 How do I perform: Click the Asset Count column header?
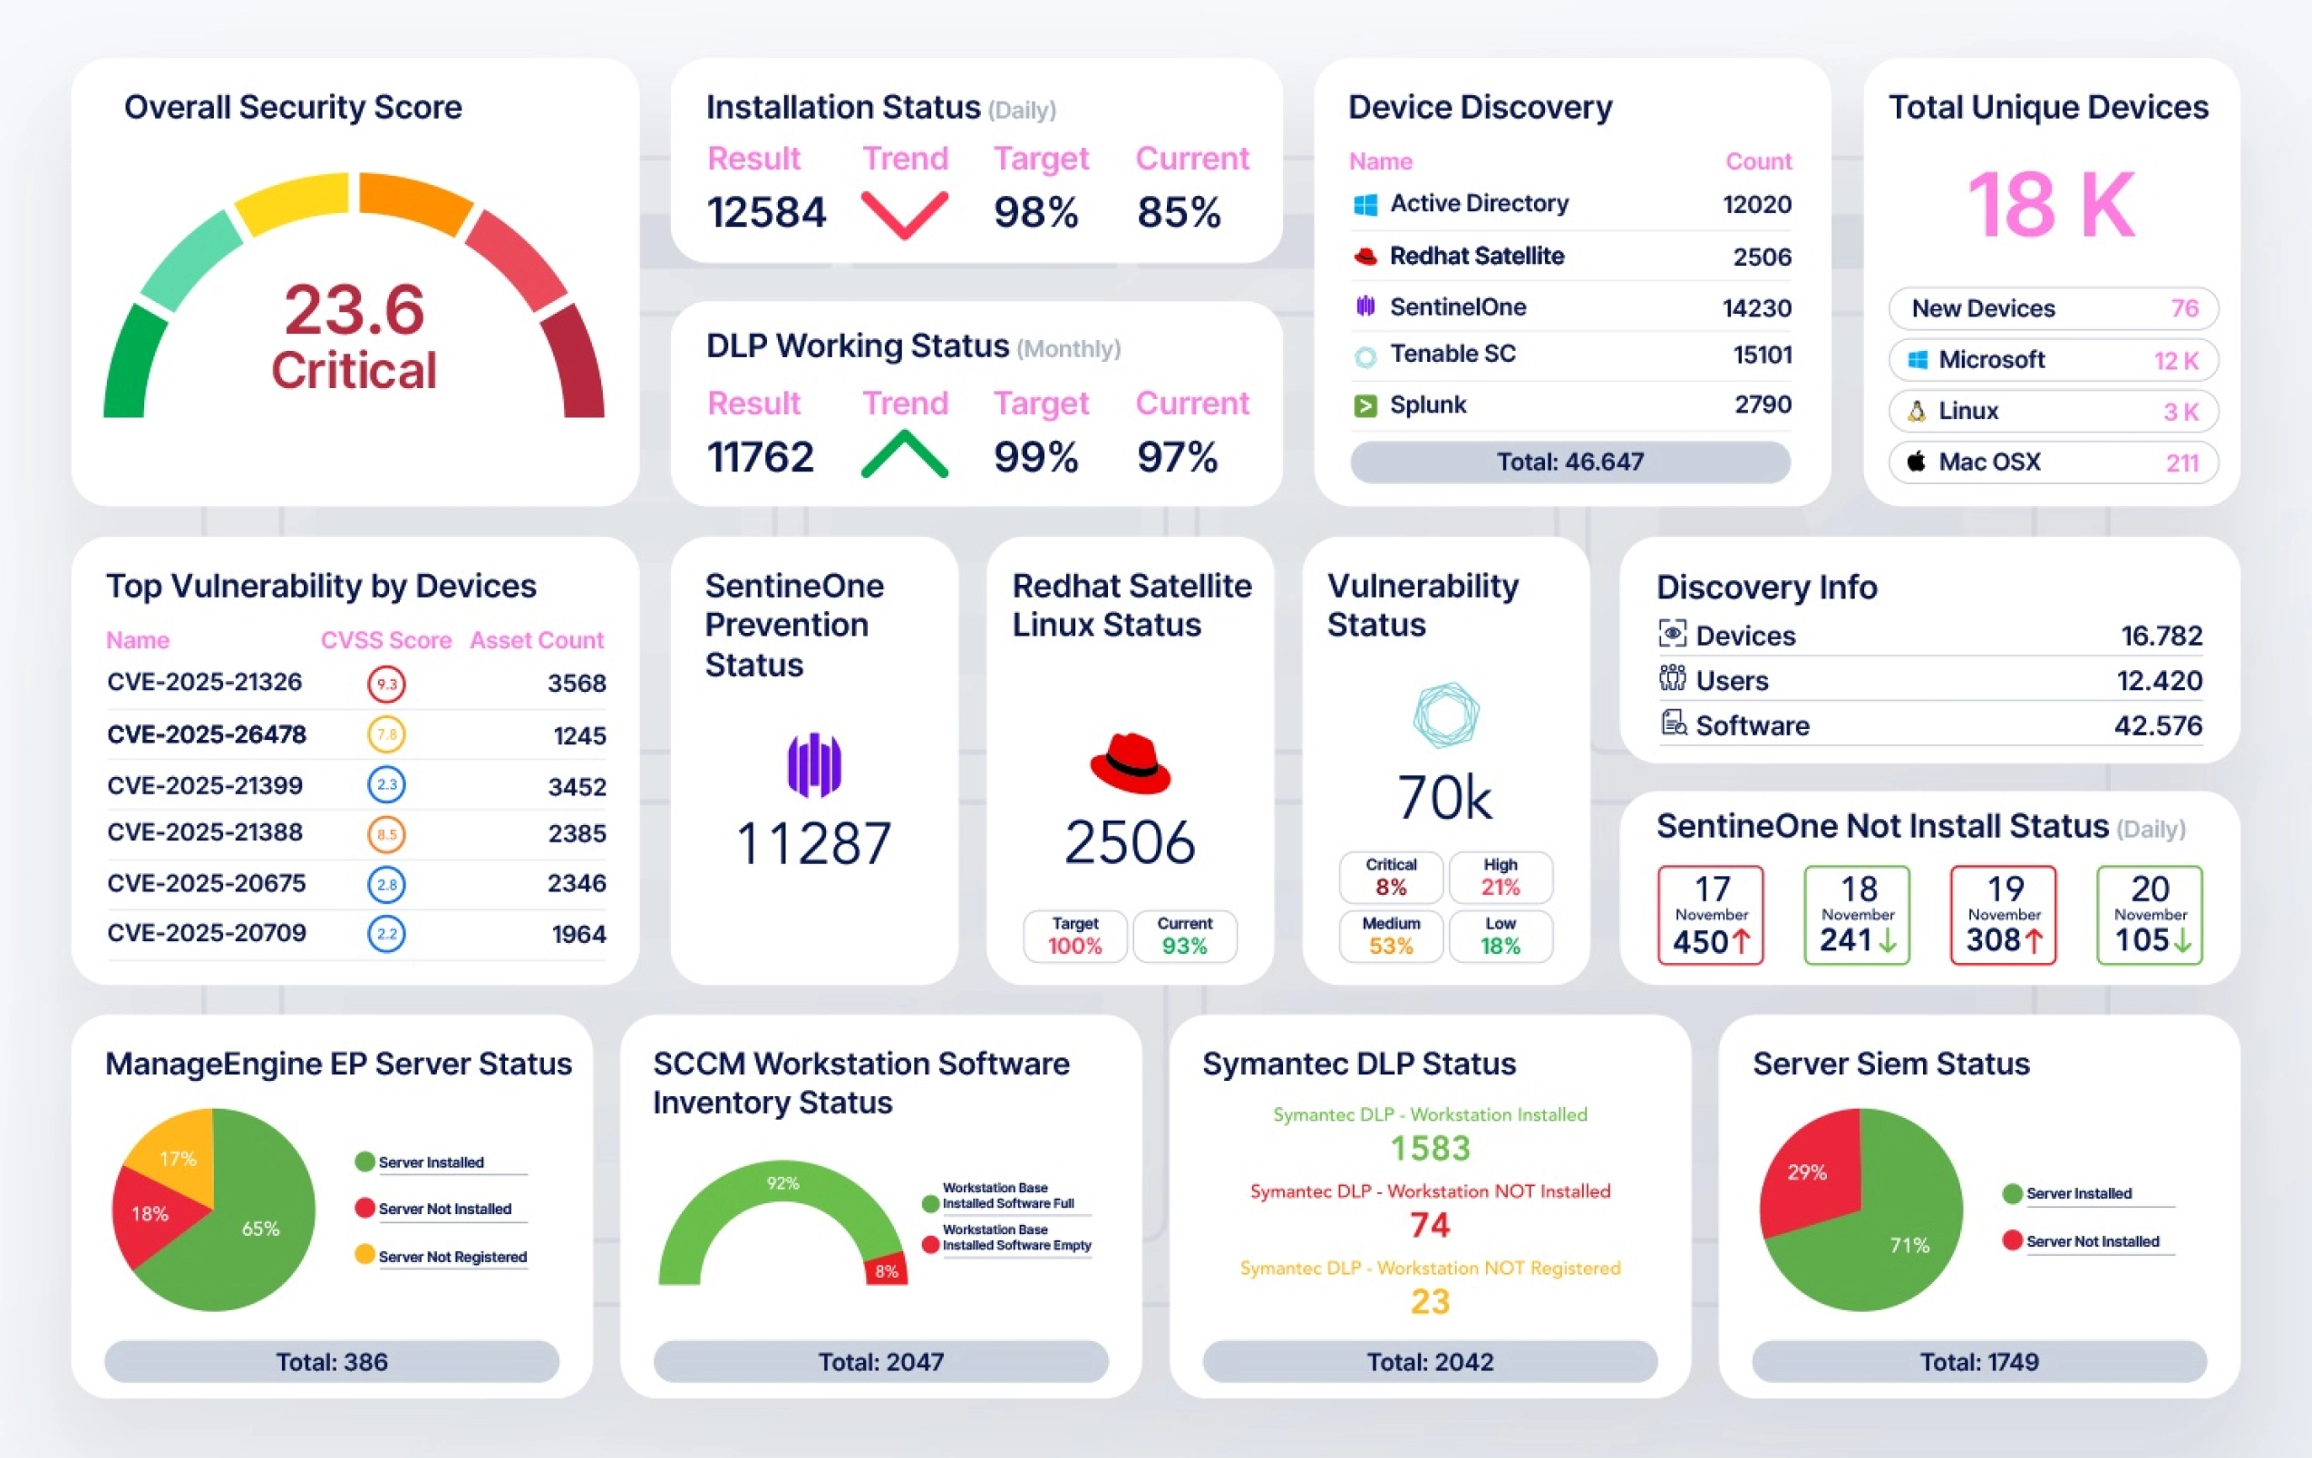pos(537,639)
